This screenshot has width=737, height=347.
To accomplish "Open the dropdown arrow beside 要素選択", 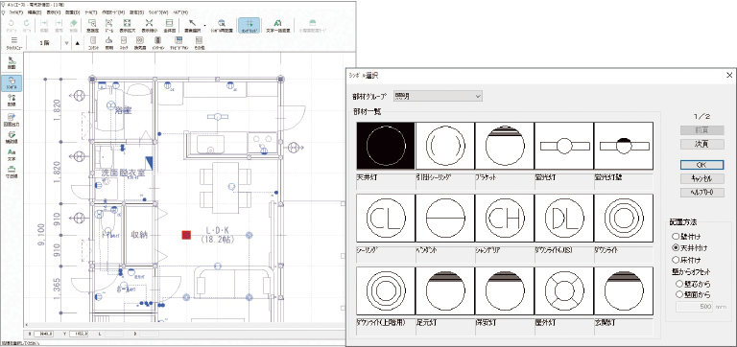I will click(x=205, y=25).
